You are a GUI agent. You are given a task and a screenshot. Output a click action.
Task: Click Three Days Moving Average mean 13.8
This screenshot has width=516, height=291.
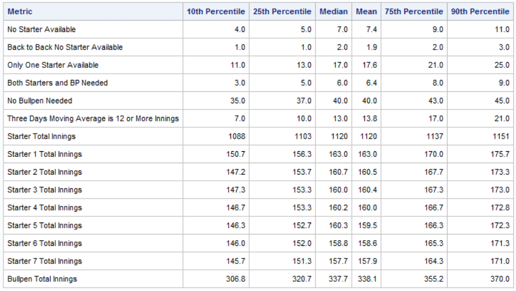tap(370, 119)
